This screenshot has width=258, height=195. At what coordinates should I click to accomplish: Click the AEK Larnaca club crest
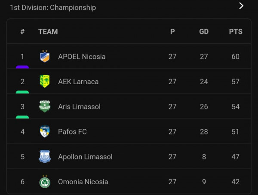click(x=45, y=81)
